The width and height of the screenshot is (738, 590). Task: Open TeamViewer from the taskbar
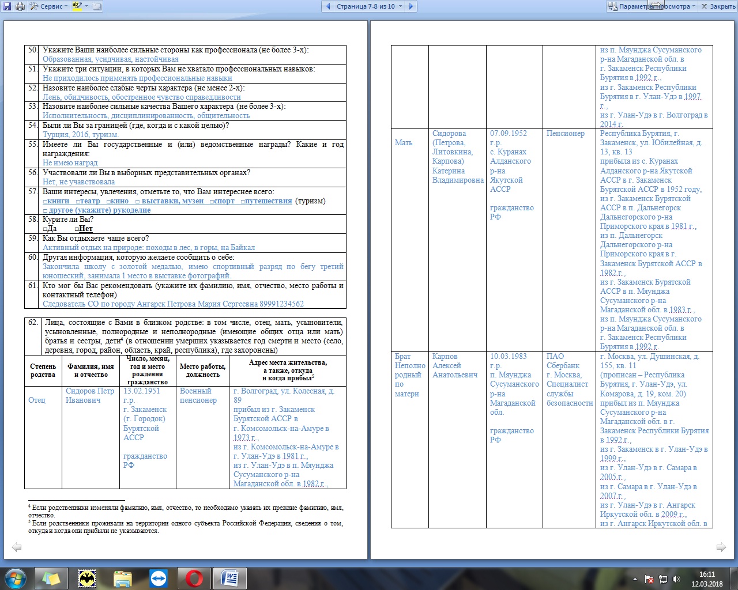tap(159, 578)
